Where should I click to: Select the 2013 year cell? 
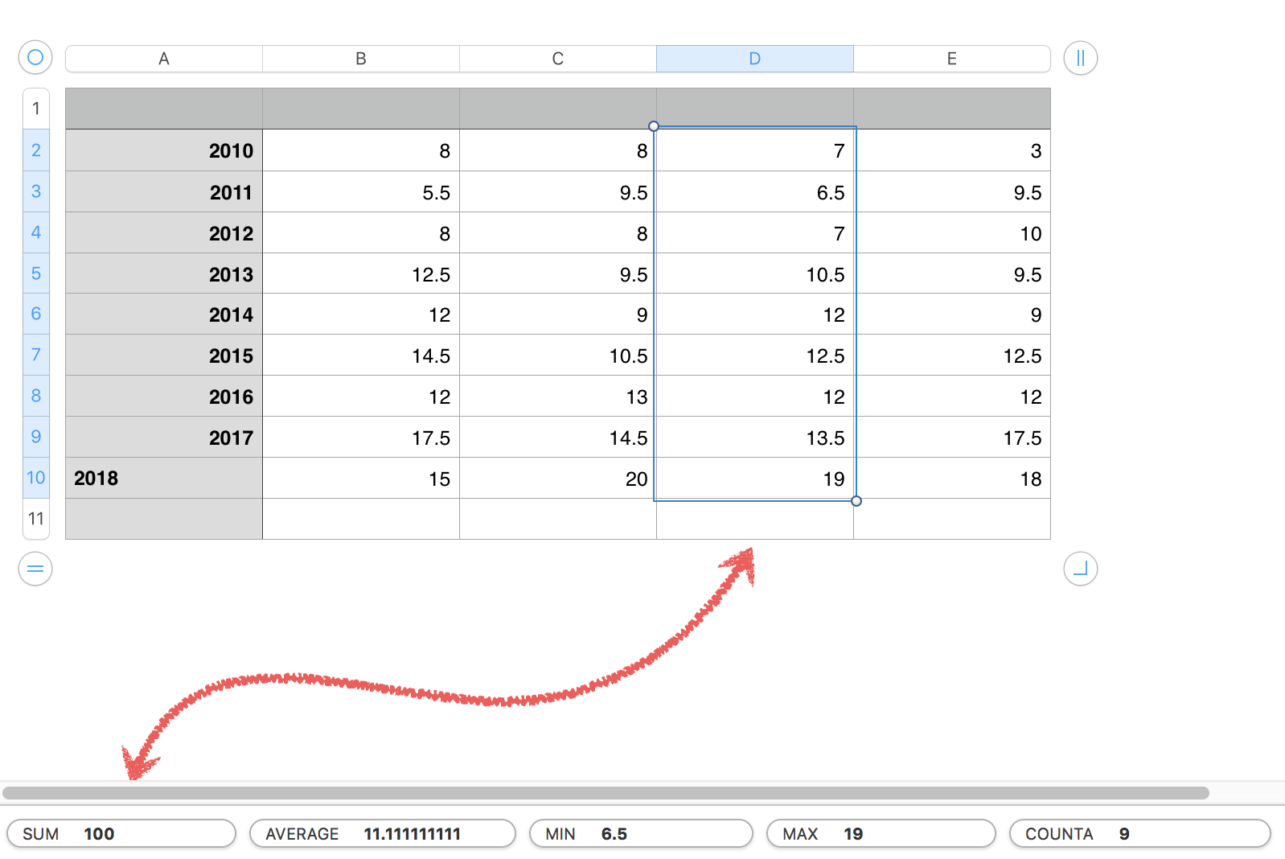(x=164, y=273)
